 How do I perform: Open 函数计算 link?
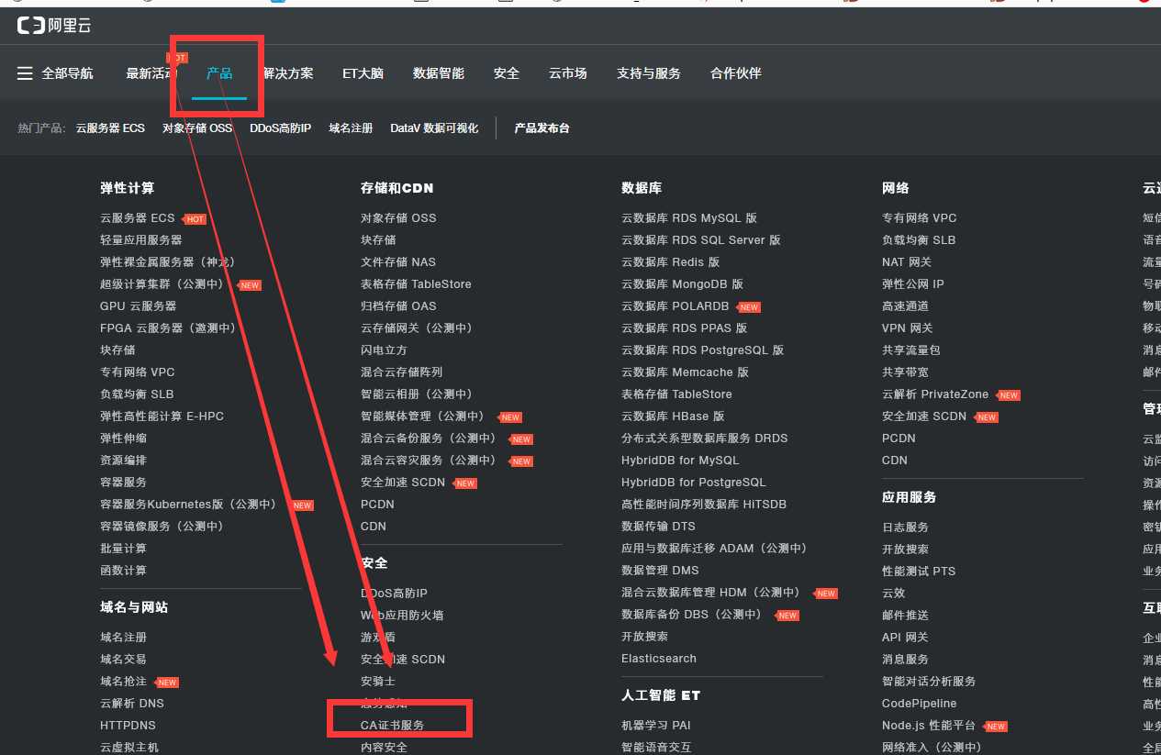pos(123,571)
